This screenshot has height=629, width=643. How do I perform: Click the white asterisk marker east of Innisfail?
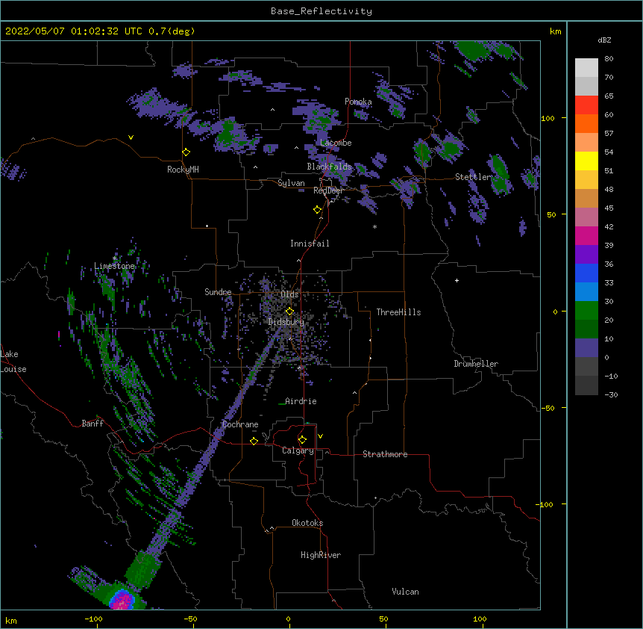[x=374, y=226]
